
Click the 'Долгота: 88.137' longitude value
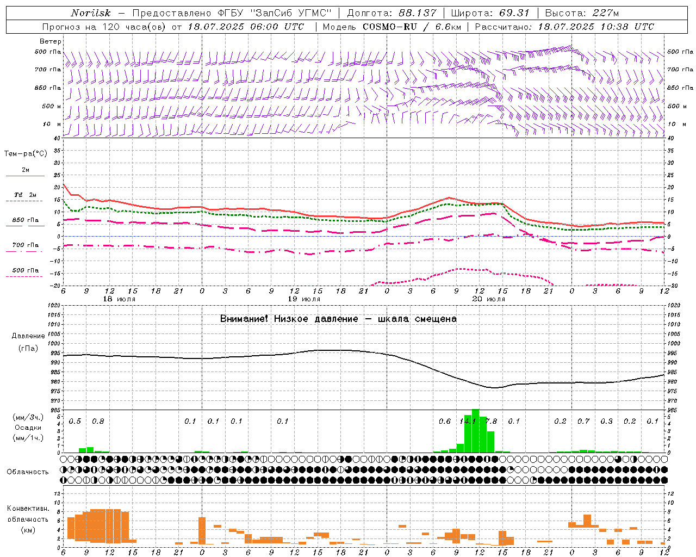coord(391,13)
